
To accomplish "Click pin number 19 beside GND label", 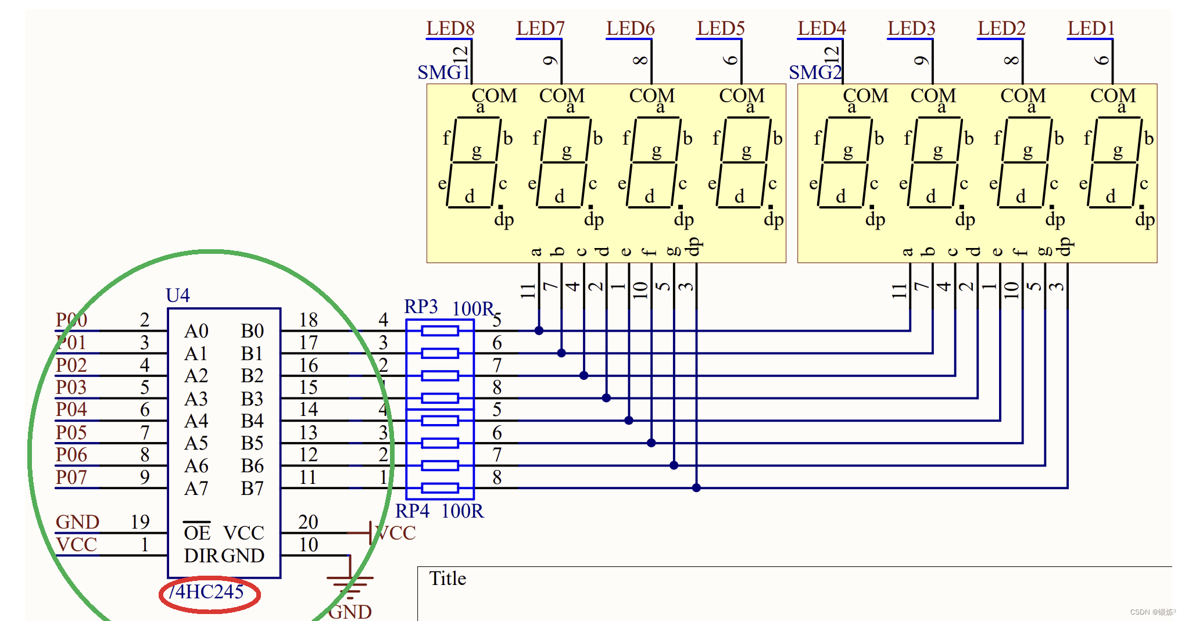I will 140,522.
